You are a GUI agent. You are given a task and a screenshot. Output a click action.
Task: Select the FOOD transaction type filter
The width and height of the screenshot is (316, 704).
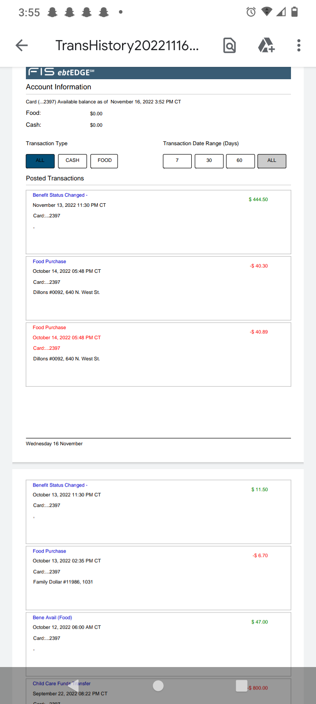pos(104,161)
